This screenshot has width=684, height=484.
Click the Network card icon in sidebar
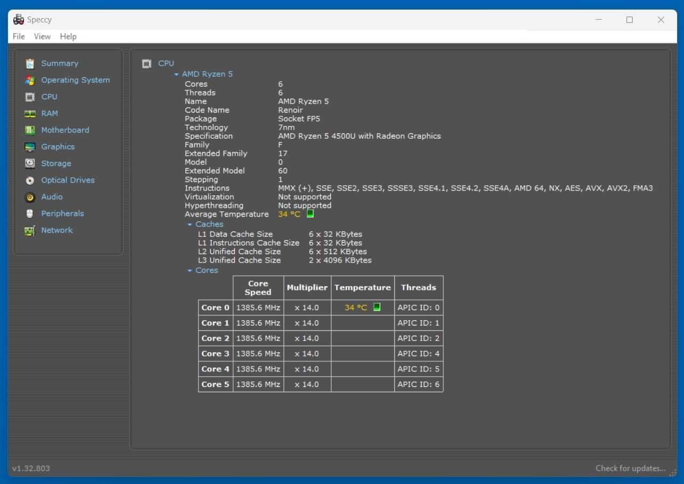pyautogui.click(x=30, y=231)
